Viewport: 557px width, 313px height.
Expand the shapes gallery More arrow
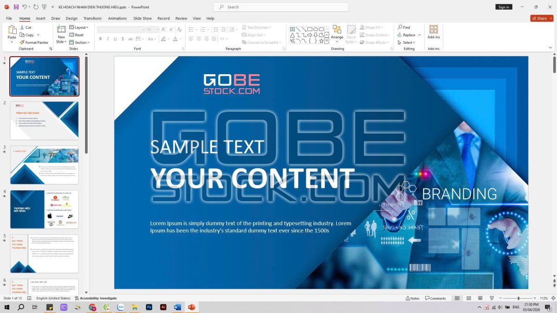(327, 41)
